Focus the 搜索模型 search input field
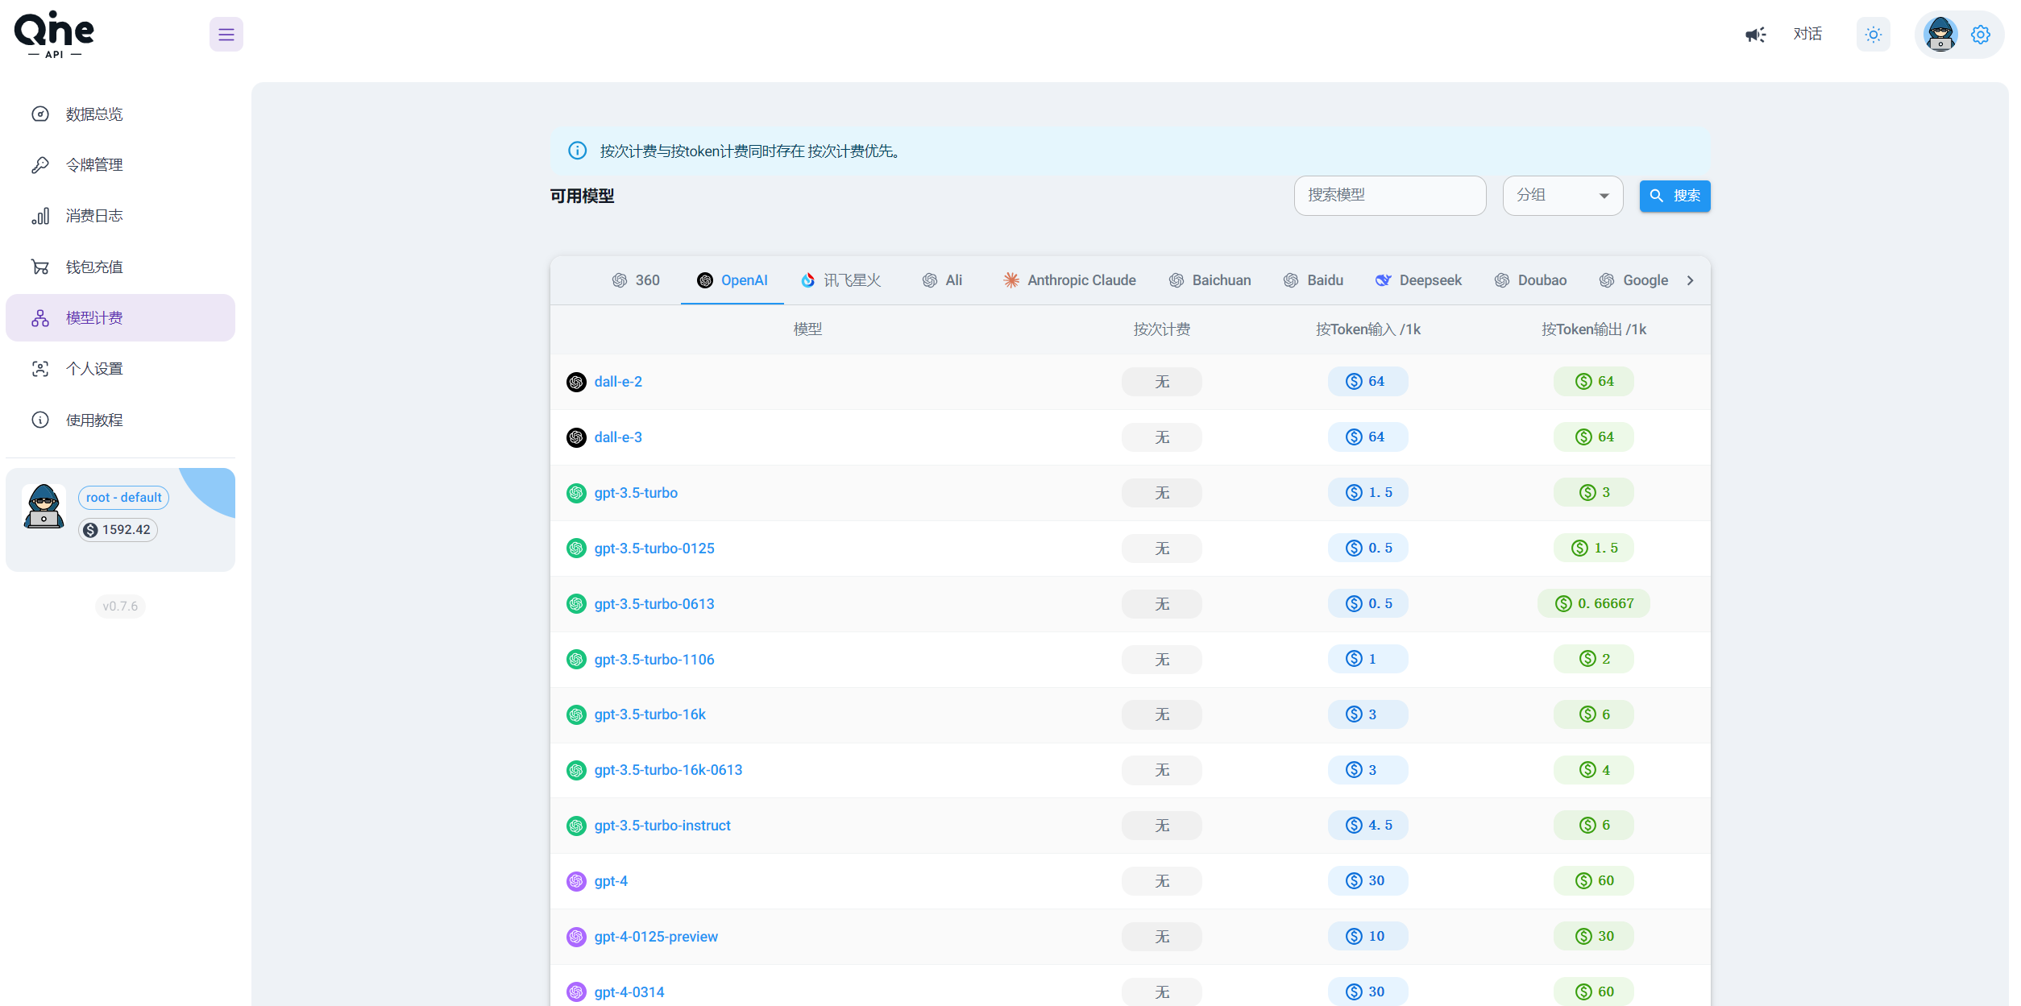Image resolution: width=2021 pixels, height=1006 pixels. [x=1389, y=196]
